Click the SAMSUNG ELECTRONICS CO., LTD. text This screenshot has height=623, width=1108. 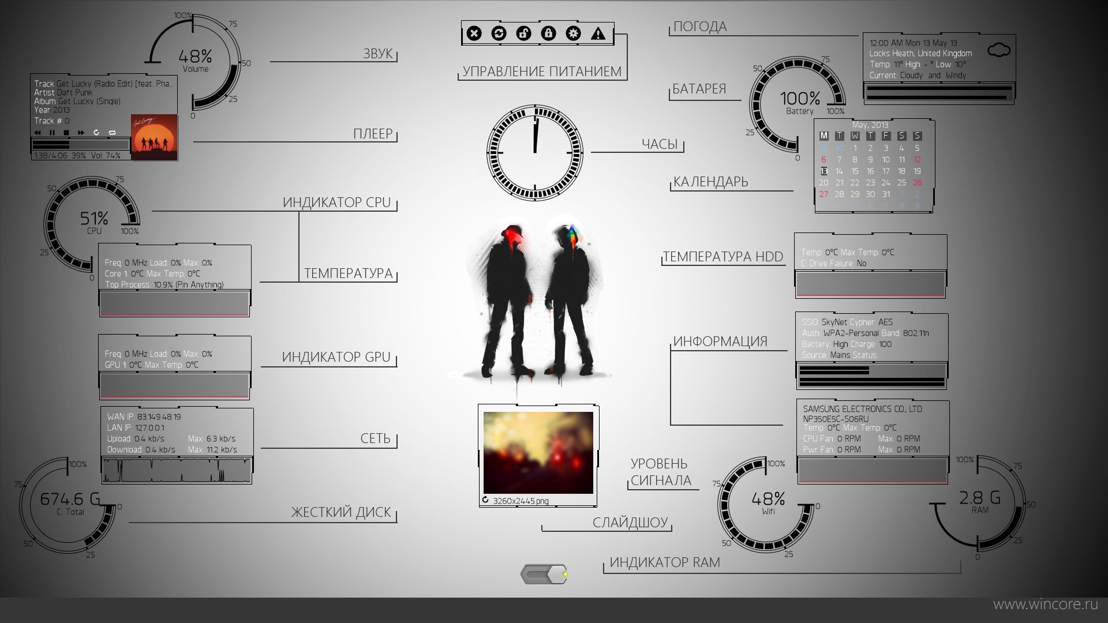[x=863, y=409]
